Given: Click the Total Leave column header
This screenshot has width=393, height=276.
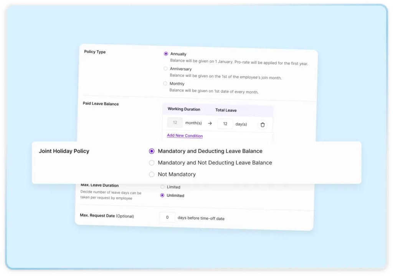Looking at the screenshot, I should click(x=226, y=110).
